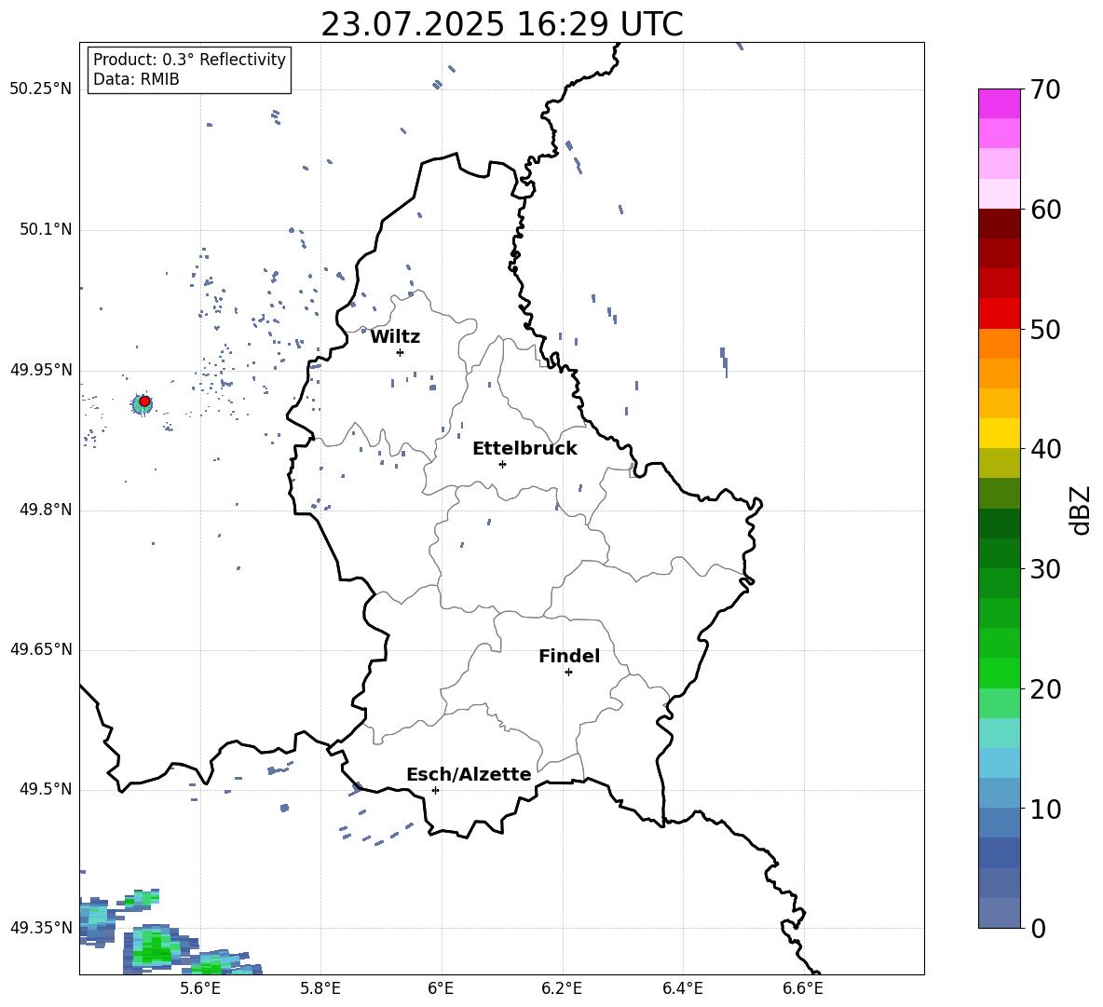Image resolution: width=1103 pixels, height=1007 pixels.
Task: Click the 10 colorbar tick label
Action: 1045,810
